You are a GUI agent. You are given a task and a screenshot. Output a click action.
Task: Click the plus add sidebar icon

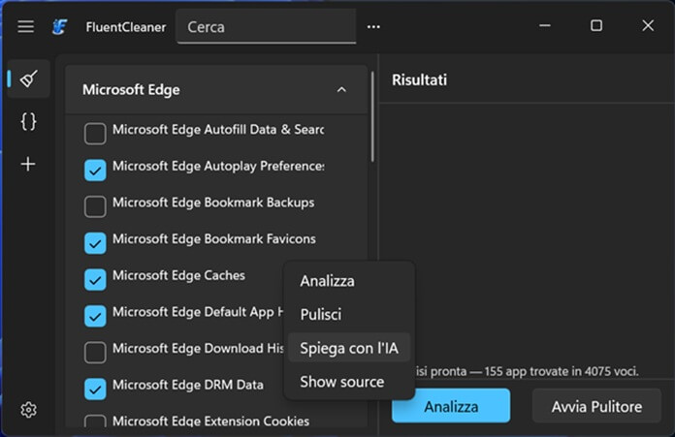click(x=28, y=164)
